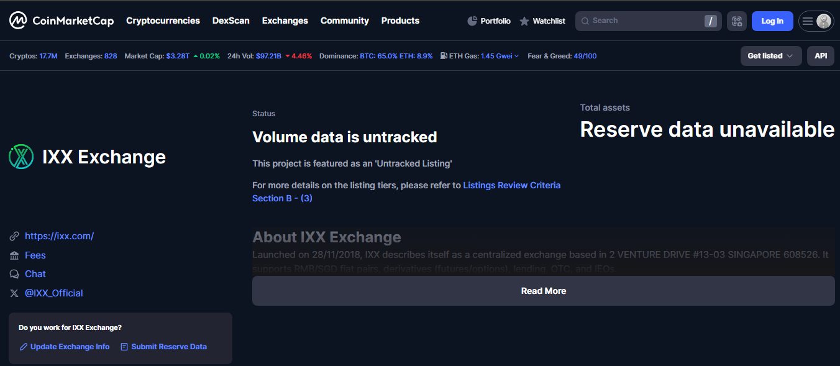Select the IXX Exchange logo icon

coord(21,157)
